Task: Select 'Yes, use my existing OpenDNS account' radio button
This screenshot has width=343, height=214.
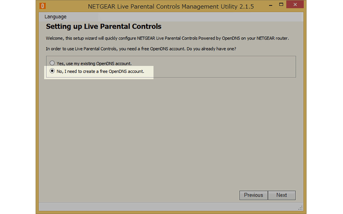Action: (52, 63)
